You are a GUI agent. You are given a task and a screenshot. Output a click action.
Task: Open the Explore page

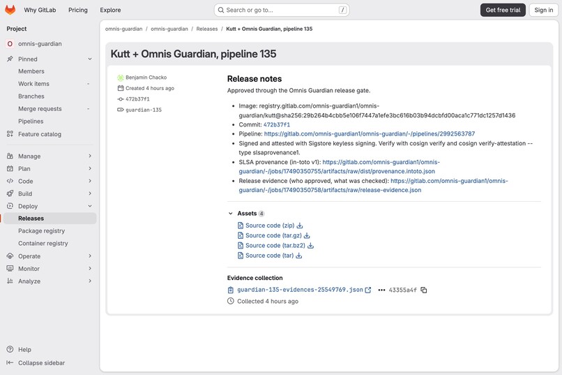pyautogui.click(x=110, y=10)
